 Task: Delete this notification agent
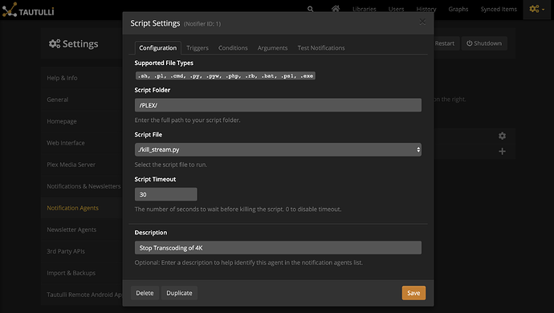(x=145, y=293)
